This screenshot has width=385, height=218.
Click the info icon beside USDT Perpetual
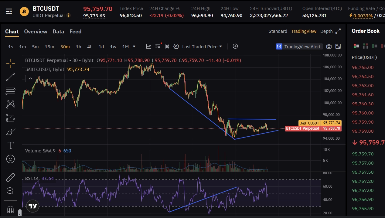(69, 15)
